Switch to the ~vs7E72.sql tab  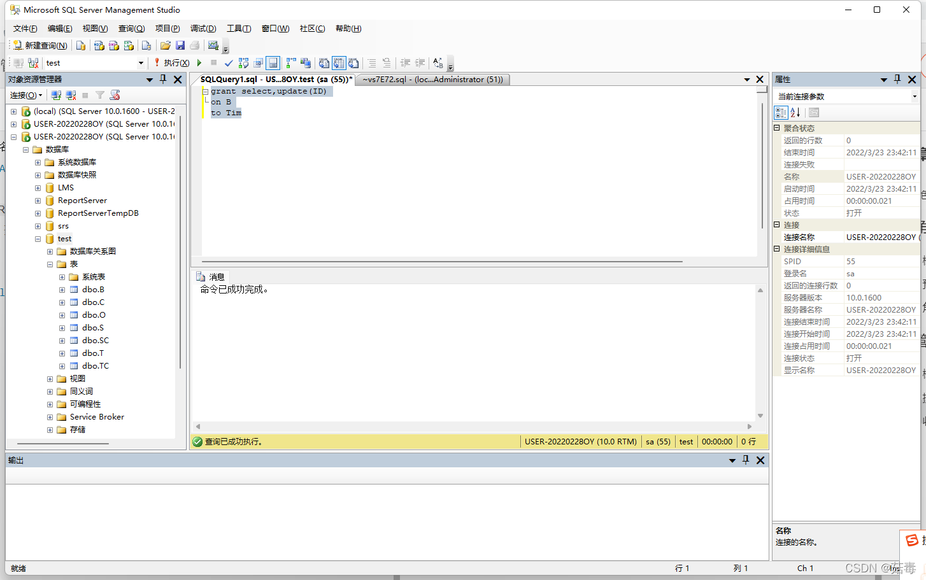point(433,80)
